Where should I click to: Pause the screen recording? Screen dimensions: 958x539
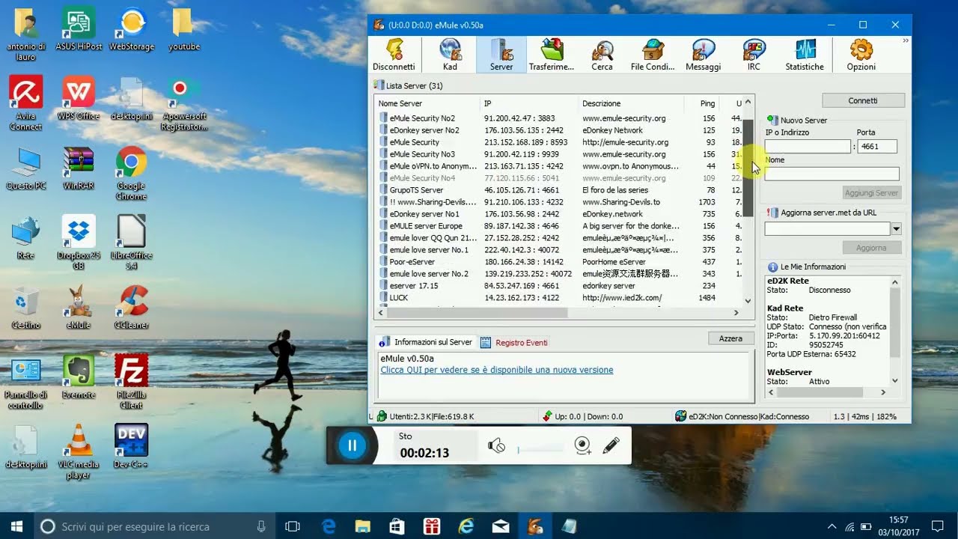point(352,445)
